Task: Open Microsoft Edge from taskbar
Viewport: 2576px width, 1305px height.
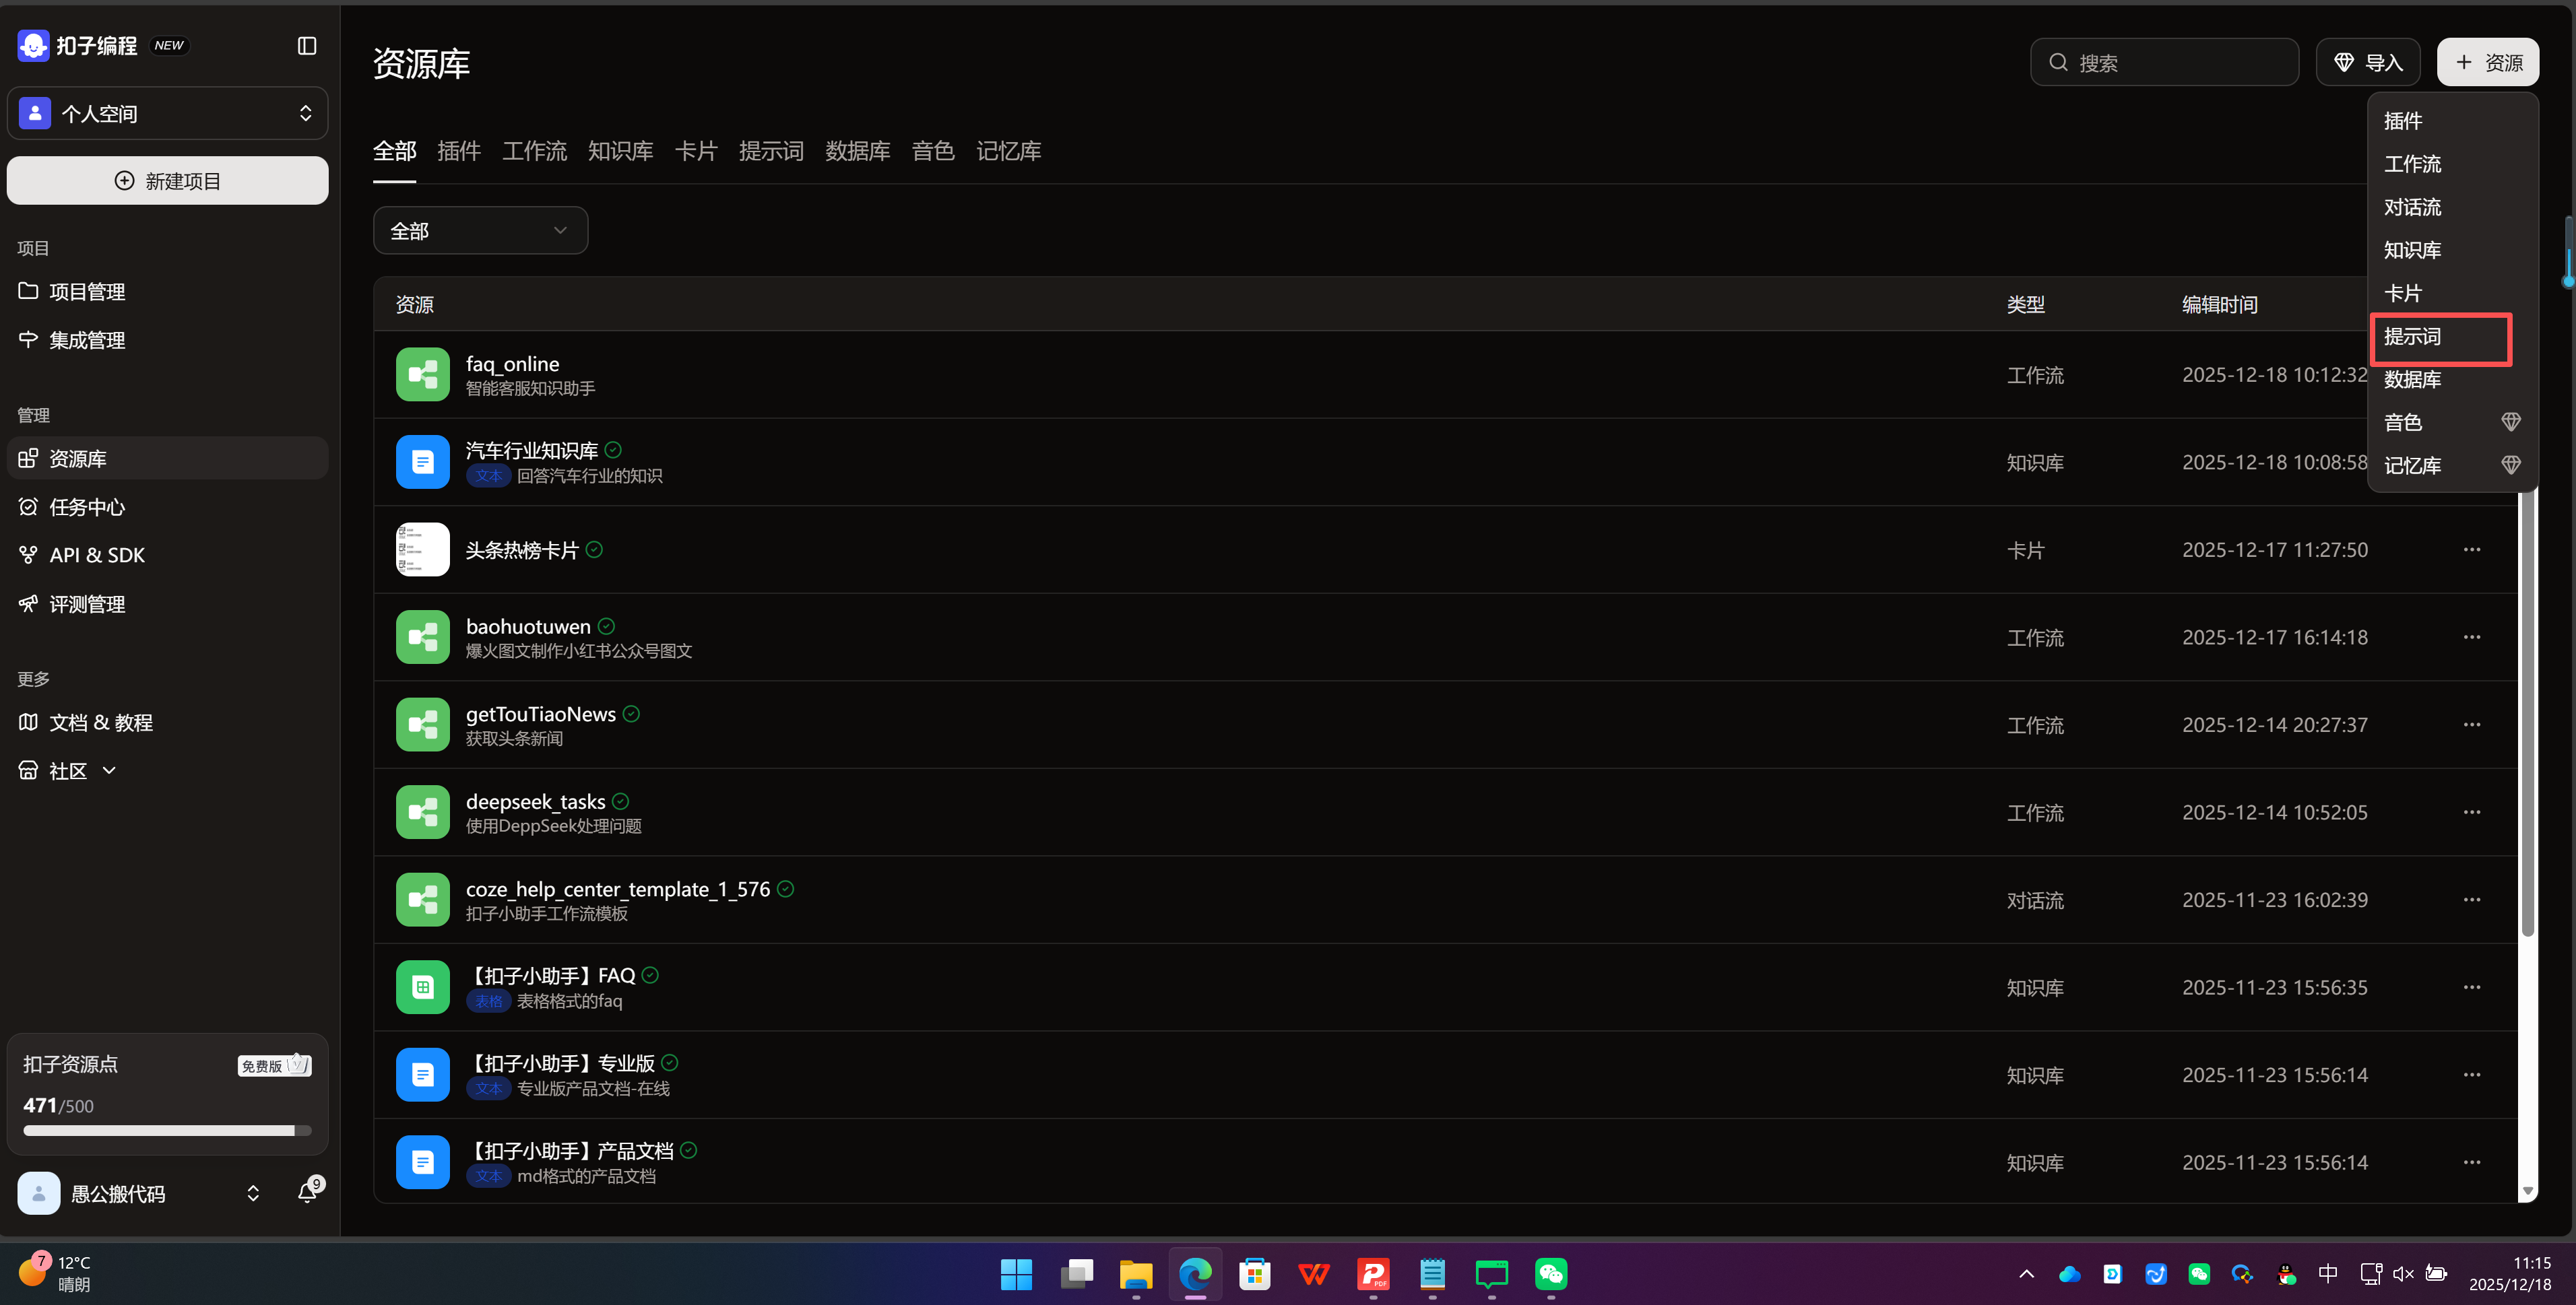Action: point(1195,1274)
